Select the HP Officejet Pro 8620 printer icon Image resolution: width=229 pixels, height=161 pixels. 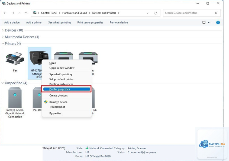pyautogui.click(x=39, y=58)
